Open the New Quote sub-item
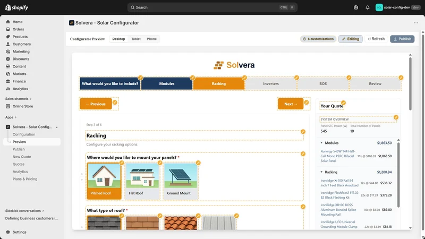Viewport: 425px width, 239px height. tap(22, 157)
